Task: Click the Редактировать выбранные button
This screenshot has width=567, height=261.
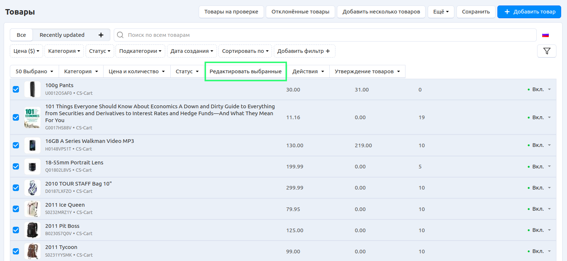Action: point(245,71)
